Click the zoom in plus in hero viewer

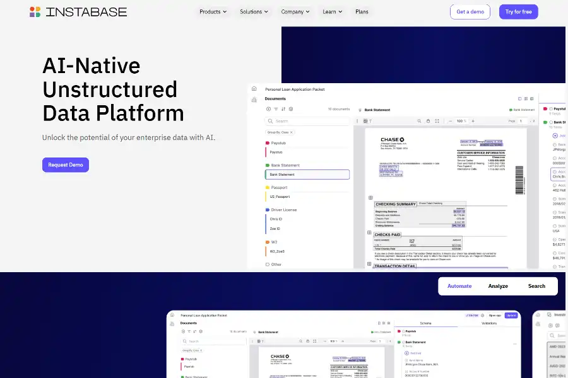[473, 121]
